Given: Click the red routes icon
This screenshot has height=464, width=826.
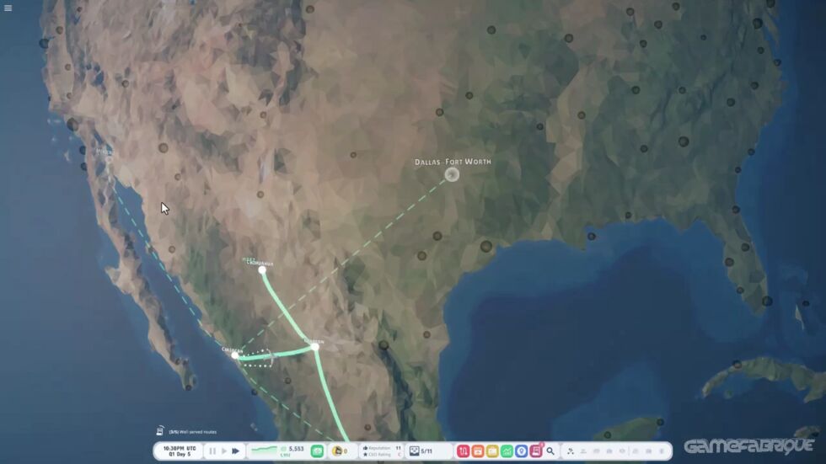Looking at the screenshot, I should [x=464, y=451].
